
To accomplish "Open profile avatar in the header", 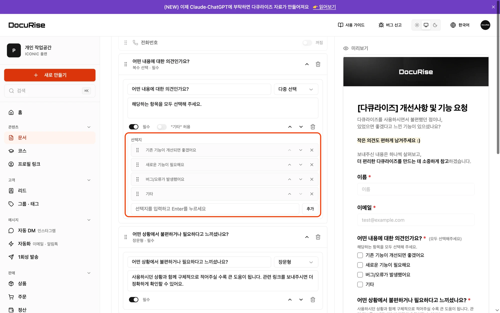I will (x=485, y=25).
